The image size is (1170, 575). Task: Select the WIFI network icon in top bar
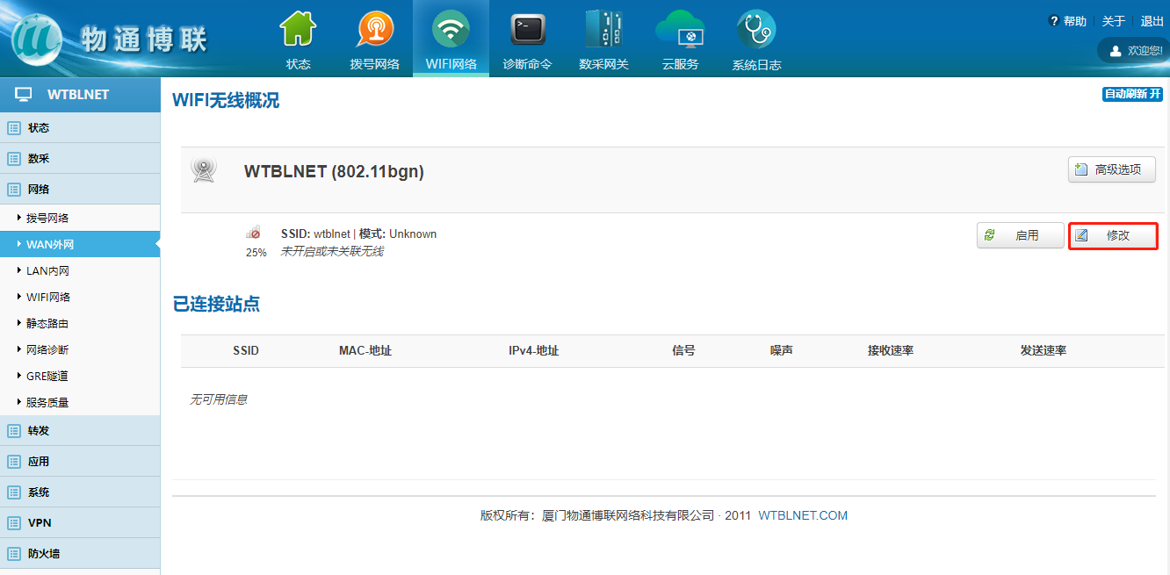tap(451, 31)
